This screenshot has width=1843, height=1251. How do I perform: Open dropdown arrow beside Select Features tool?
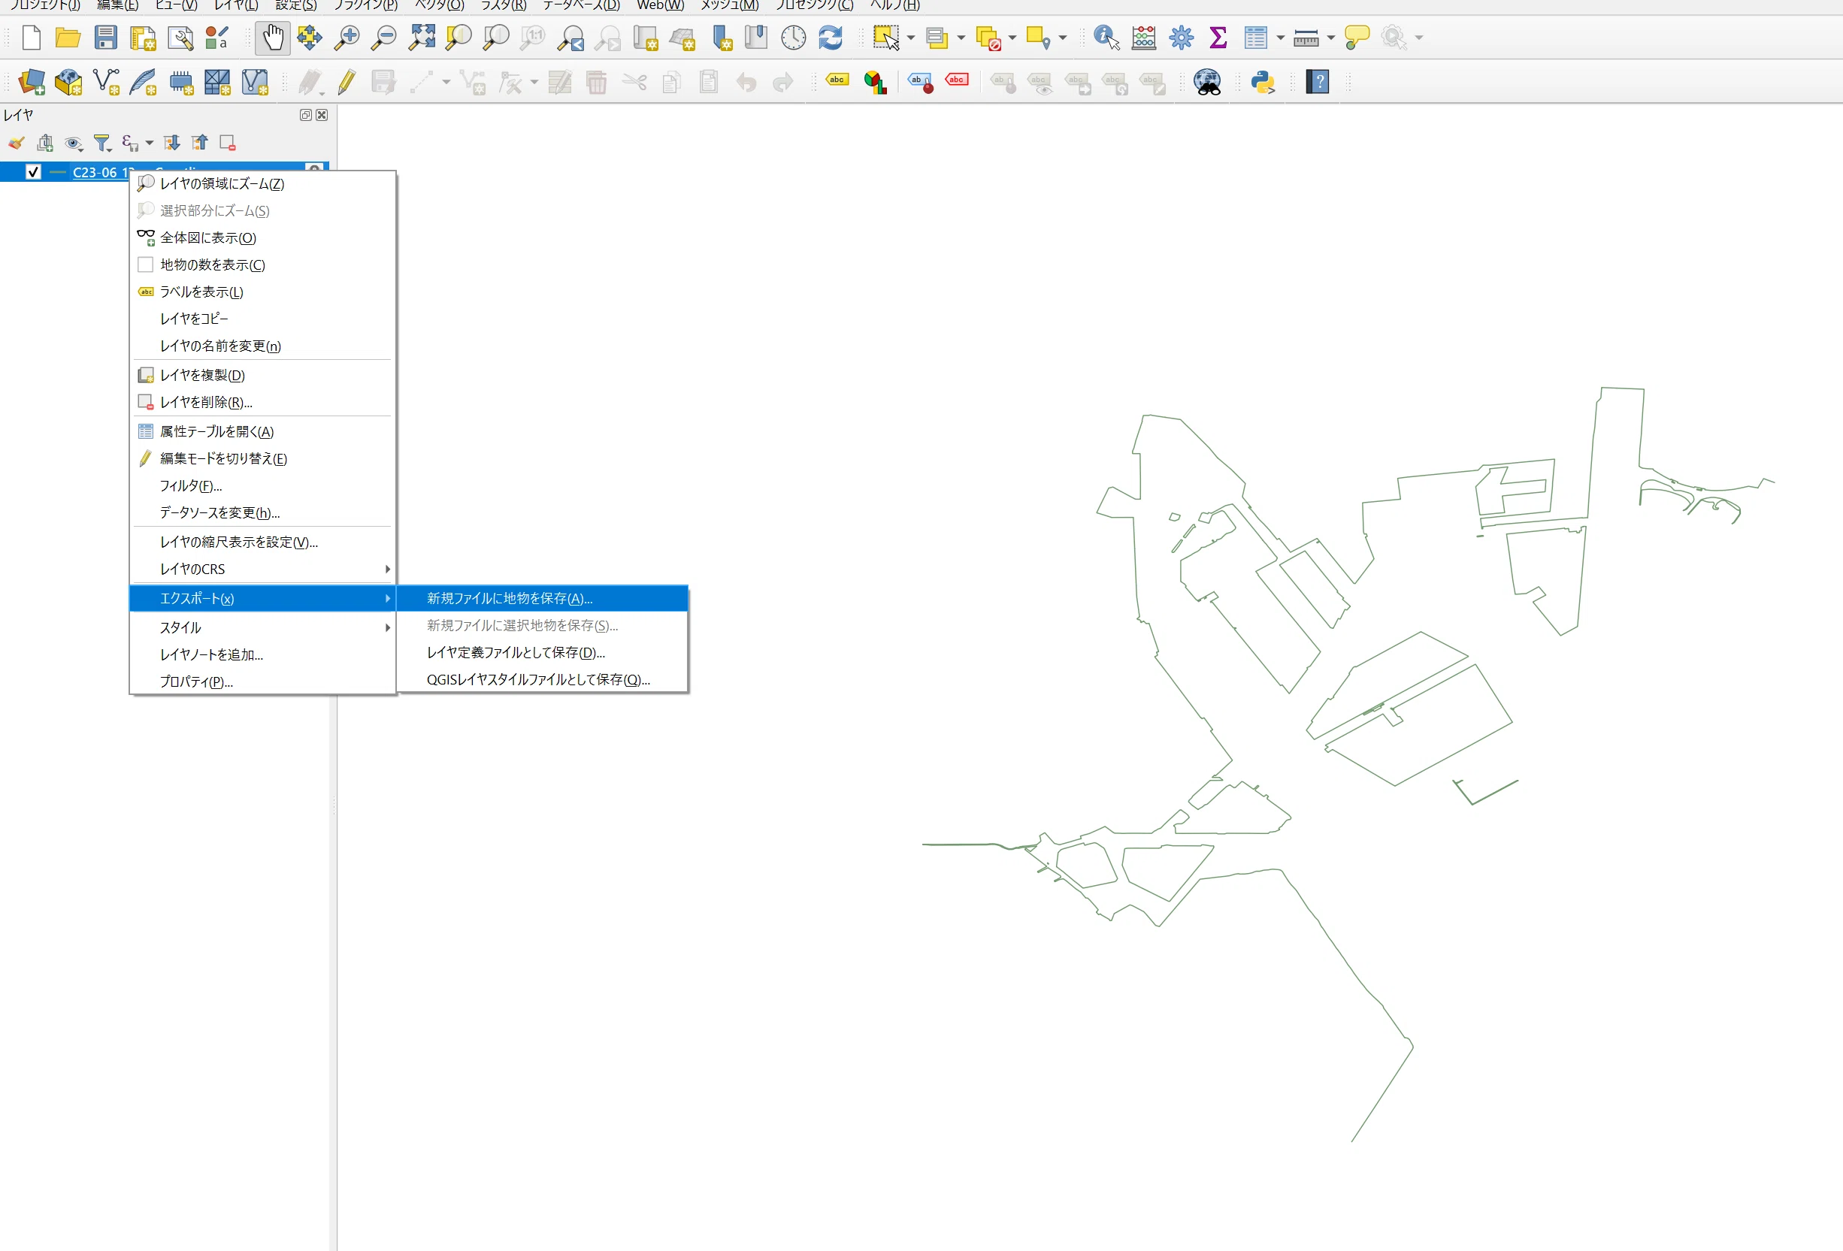click(910, 38)
